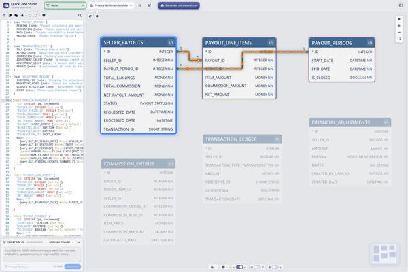Open the layout direction dropdown in bottom toolbar
The width and height of the screenshot is (408, 272).
tap(214, 267)
